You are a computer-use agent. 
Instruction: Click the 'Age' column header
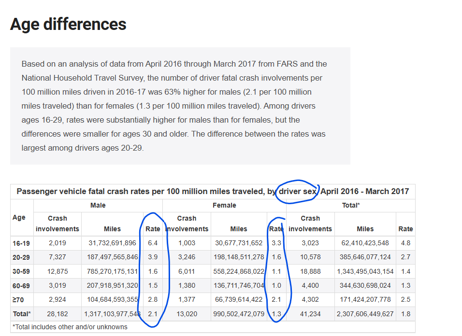(19, 217)
